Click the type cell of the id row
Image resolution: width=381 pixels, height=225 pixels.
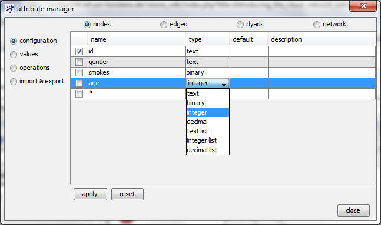tap(208, 51)
